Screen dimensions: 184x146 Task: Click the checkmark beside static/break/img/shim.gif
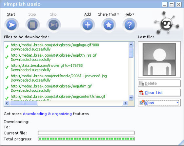[7, 88]
